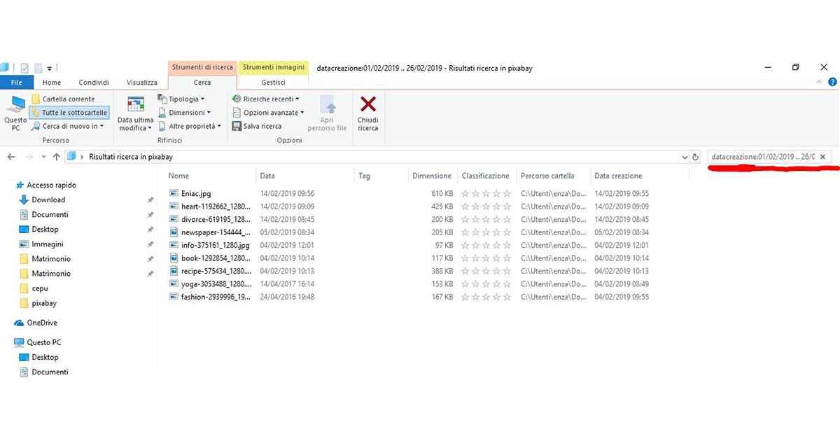The height and width of the screenshot is (441, 840).
Task: Open the File tab
Action: click(x=15, y=83)
